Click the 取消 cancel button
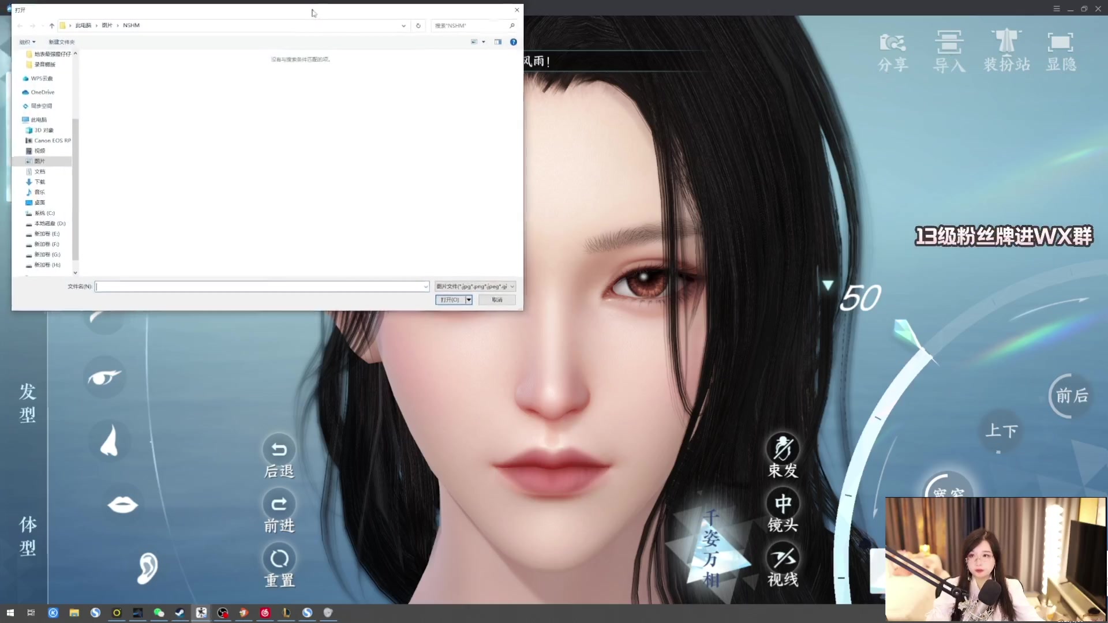 click(x=497, y=300)
